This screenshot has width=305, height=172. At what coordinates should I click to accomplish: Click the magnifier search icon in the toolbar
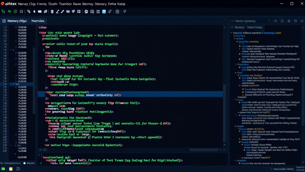pos(21,12)
